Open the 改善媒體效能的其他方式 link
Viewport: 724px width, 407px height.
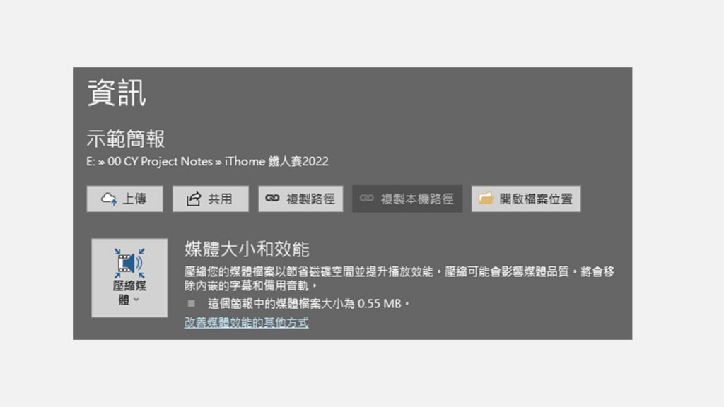(246, 322)
